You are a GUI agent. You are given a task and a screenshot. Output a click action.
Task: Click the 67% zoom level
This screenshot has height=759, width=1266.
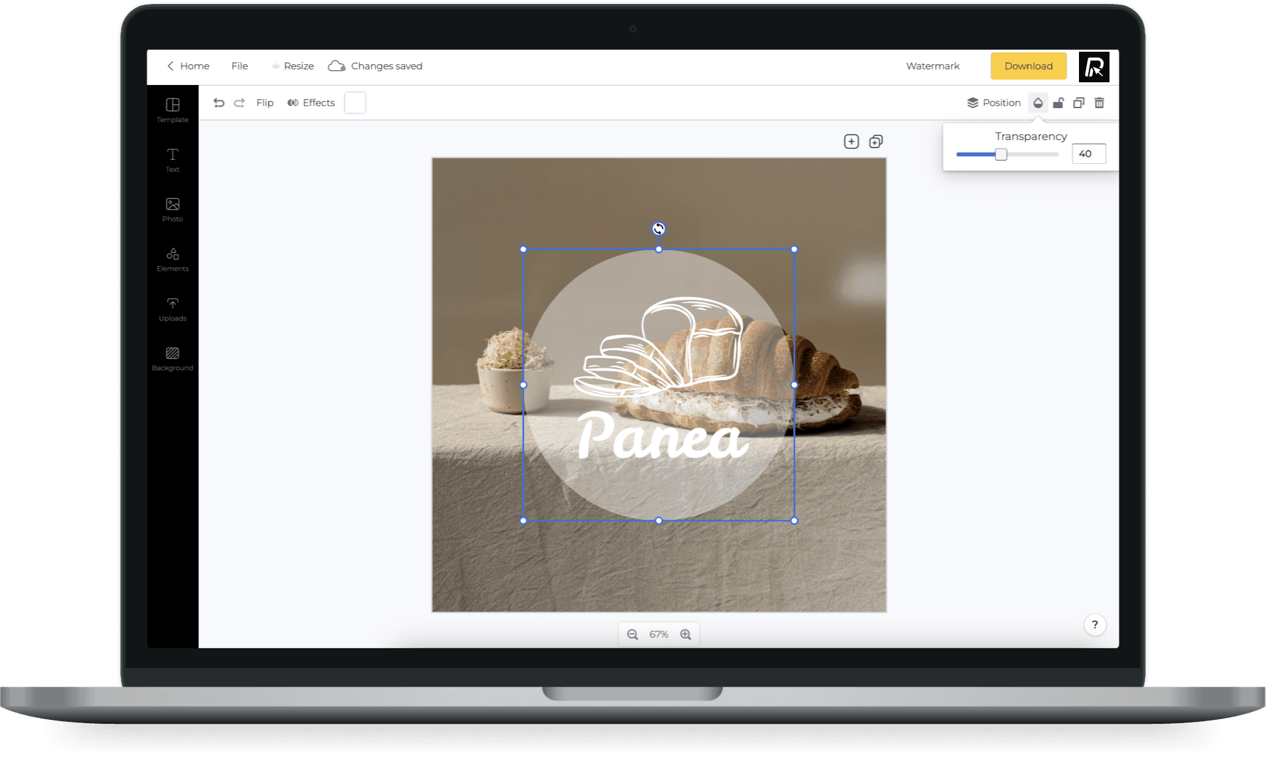(659, 634)
